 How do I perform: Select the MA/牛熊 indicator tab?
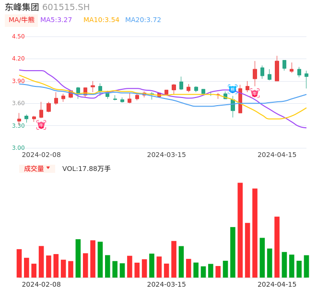click(x=22, y=20)
